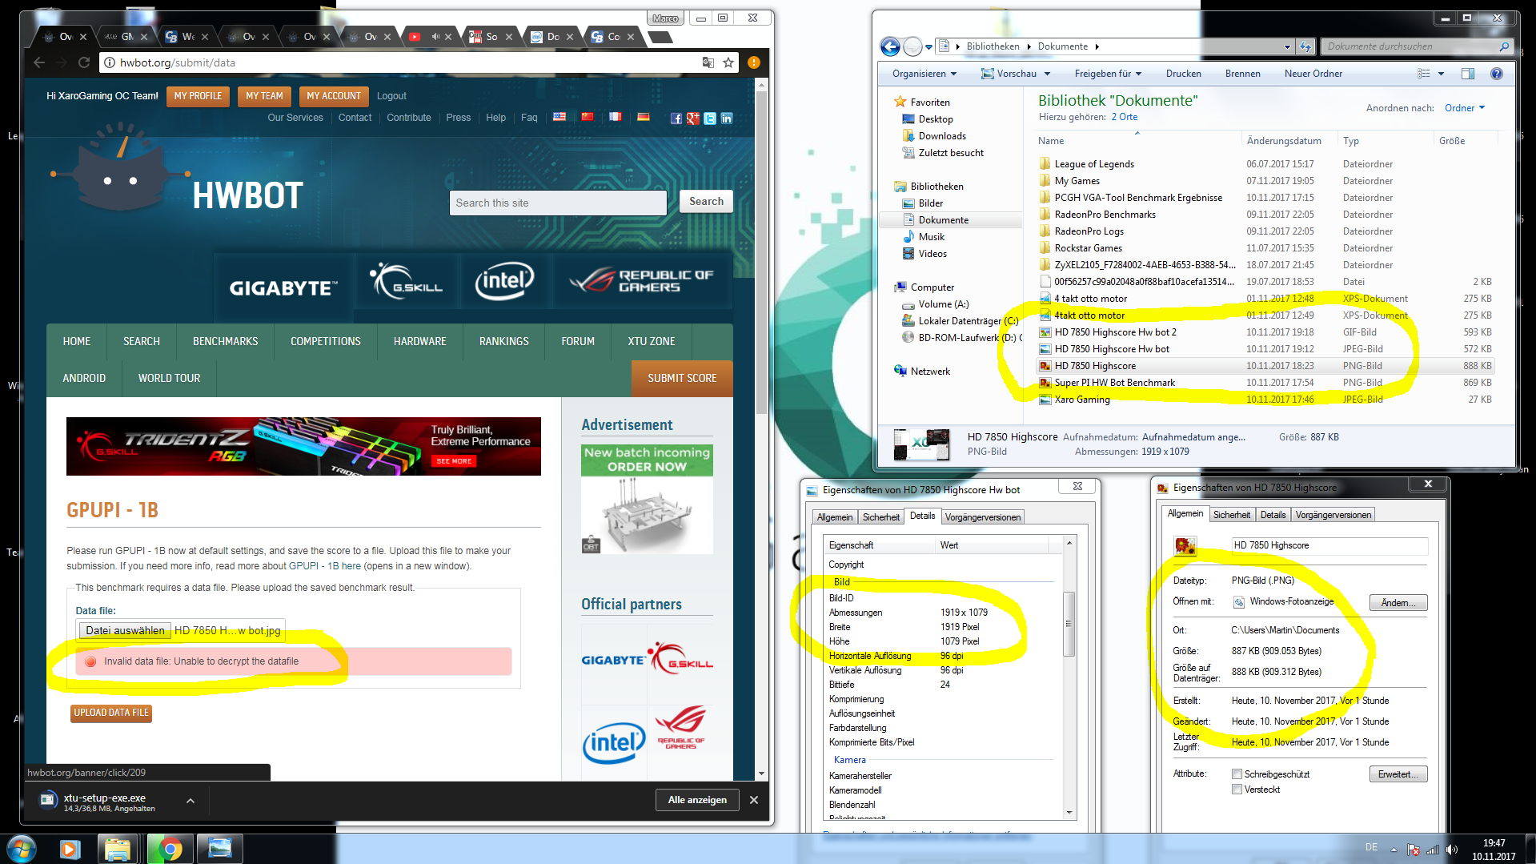Expand the Dokumente breadcrumb arrow

pos(1097,46)
